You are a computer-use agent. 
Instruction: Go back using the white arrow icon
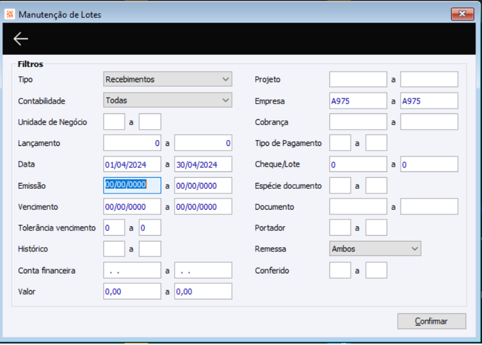coord(21,39)
